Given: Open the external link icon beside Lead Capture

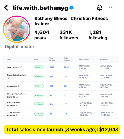Looking at the screenshot, I should (x=20, y=67).
